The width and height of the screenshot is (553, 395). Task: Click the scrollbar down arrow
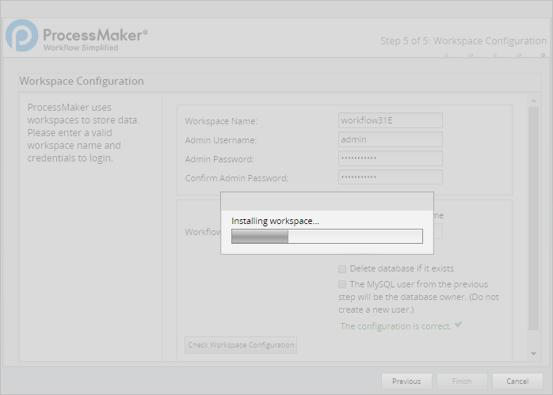(534, 354)
